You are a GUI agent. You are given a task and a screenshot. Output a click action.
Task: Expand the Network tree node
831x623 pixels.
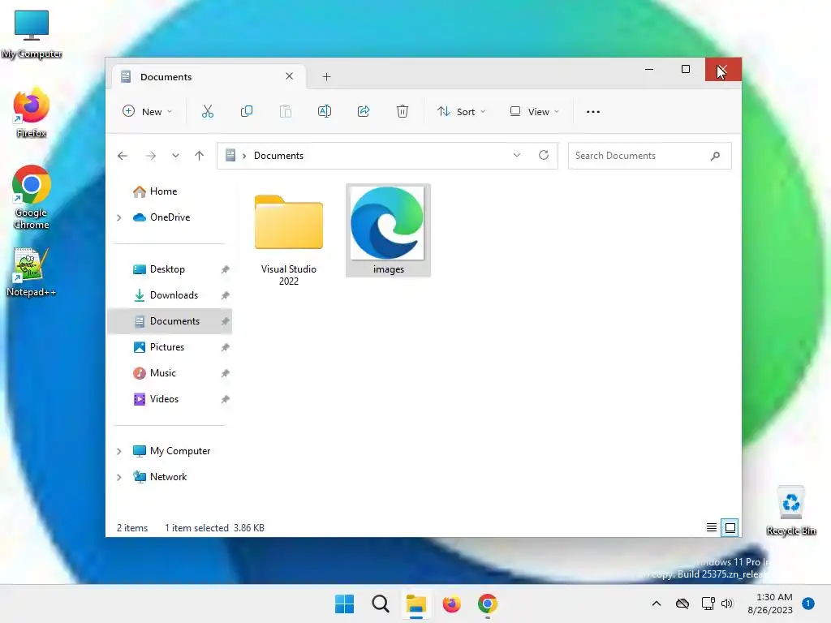point(119,477)
